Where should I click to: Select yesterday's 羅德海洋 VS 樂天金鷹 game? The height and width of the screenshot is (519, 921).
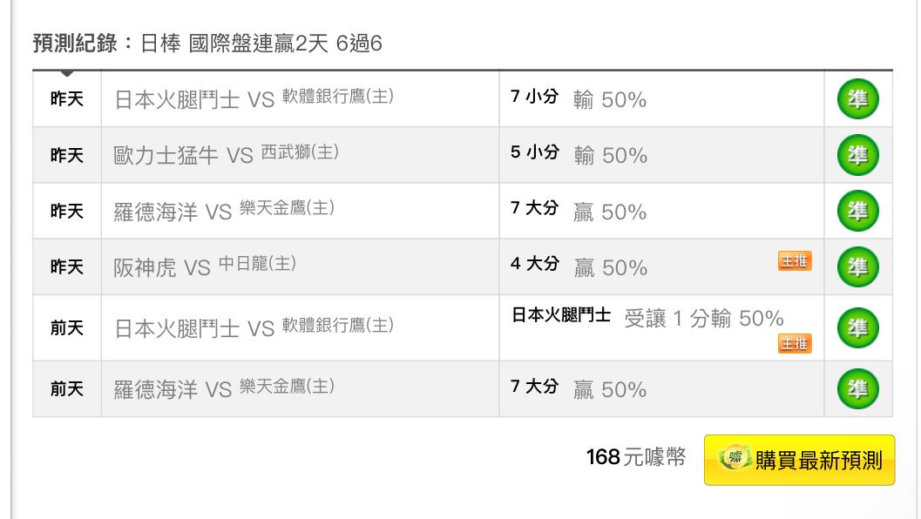coord(224,211)
